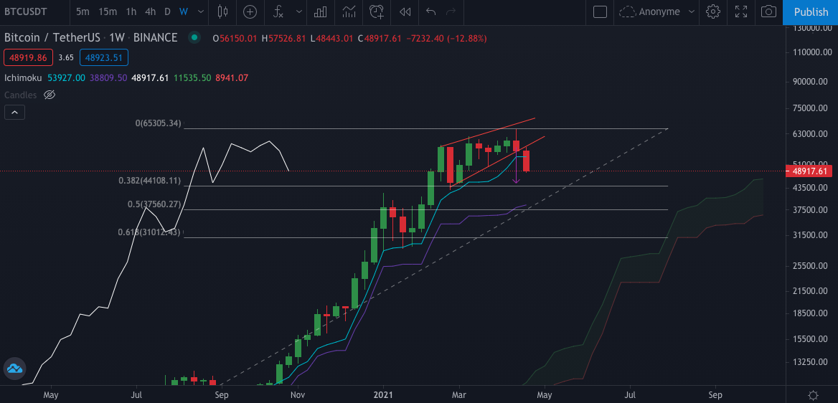The width and height of the screenshot is (838, 403).
Task: Select the 0.5(37560.27) Fibonacci label
Action: [x=154, y=204]
